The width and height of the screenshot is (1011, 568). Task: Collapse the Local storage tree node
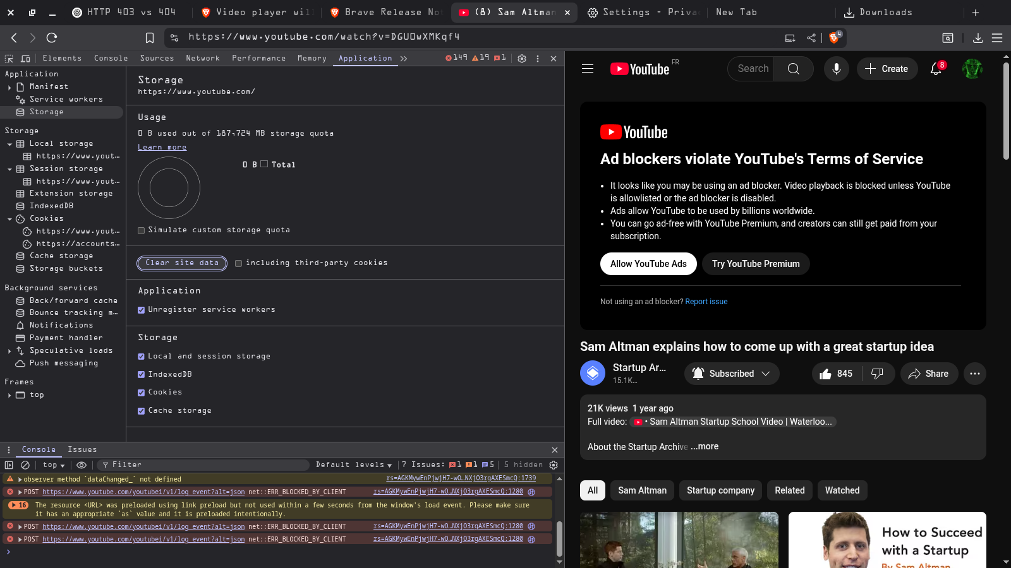pos(9,144)
